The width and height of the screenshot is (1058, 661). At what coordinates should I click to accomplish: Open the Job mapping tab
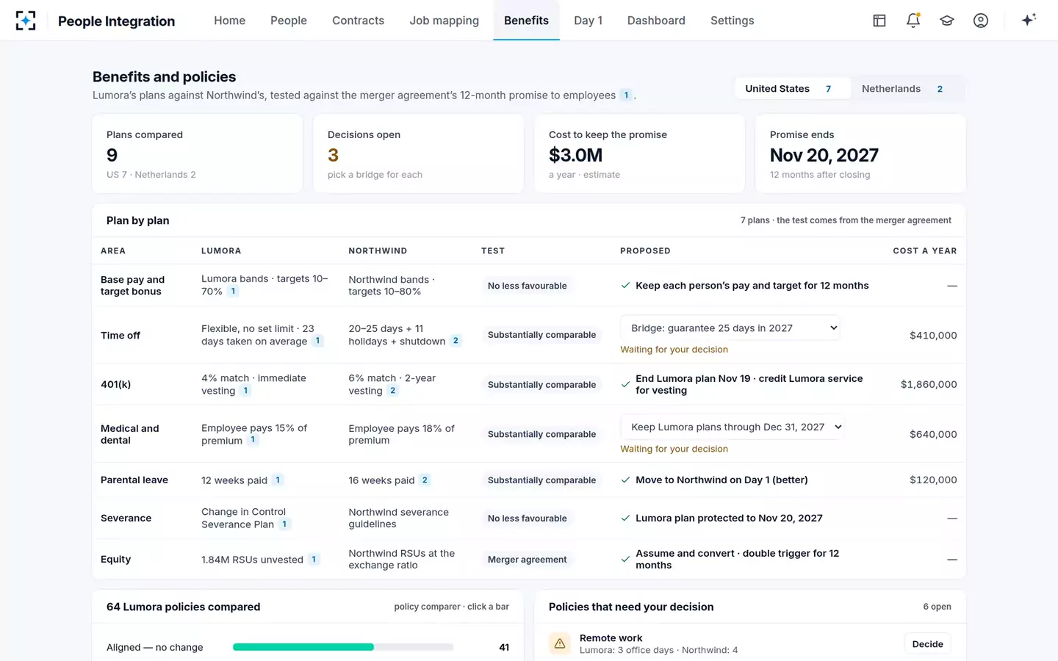pyautogui.click(x=445, y=21)
